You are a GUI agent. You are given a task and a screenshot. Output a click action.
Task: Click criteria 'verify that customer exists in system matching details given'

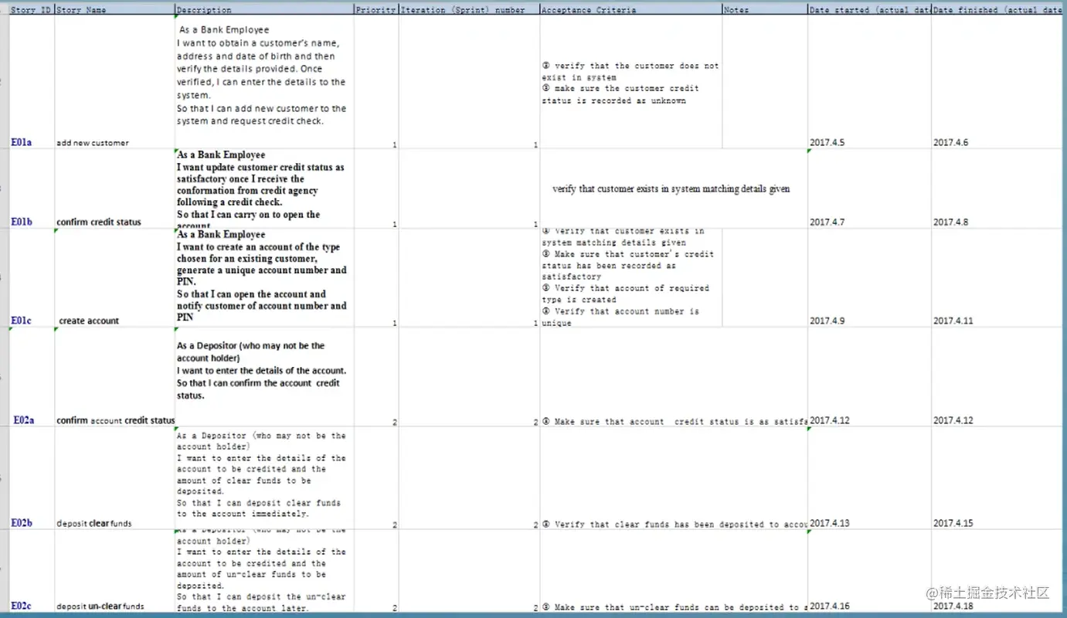[671, 188]
